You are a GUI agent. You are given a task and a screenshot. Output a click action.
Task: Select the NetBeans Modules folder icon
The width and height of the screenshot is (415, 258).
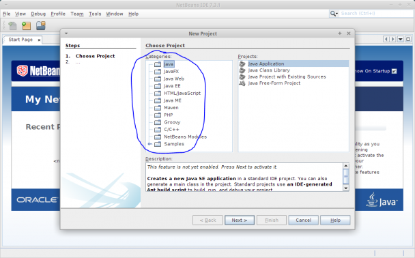(158, 137)
